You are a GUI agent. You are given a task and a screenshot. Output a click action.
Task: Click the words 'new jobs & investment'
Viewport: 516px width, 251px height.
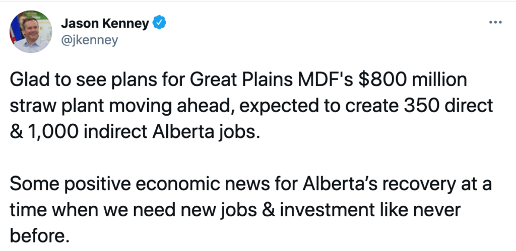[x=292, y=210]
